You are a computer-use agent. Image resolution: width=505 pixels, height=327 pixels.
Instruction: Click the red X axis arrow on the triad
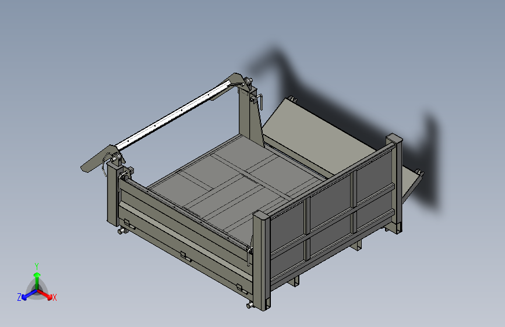[45, 294]
